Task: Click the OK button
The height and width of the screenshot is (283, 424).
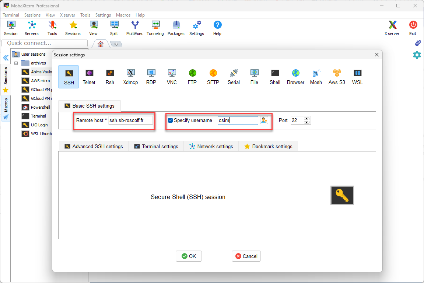Action: pos(189,256)
